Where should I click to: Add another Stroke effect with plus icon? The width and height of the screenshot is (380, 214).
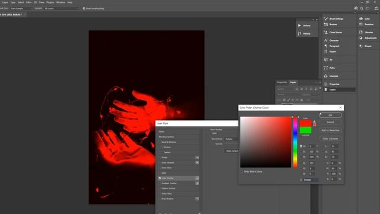click(197, 158)
